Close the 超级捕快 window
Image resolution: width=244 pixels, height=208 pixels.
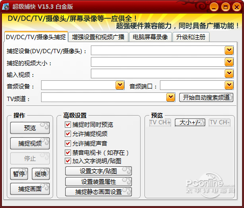coord(237,7)
